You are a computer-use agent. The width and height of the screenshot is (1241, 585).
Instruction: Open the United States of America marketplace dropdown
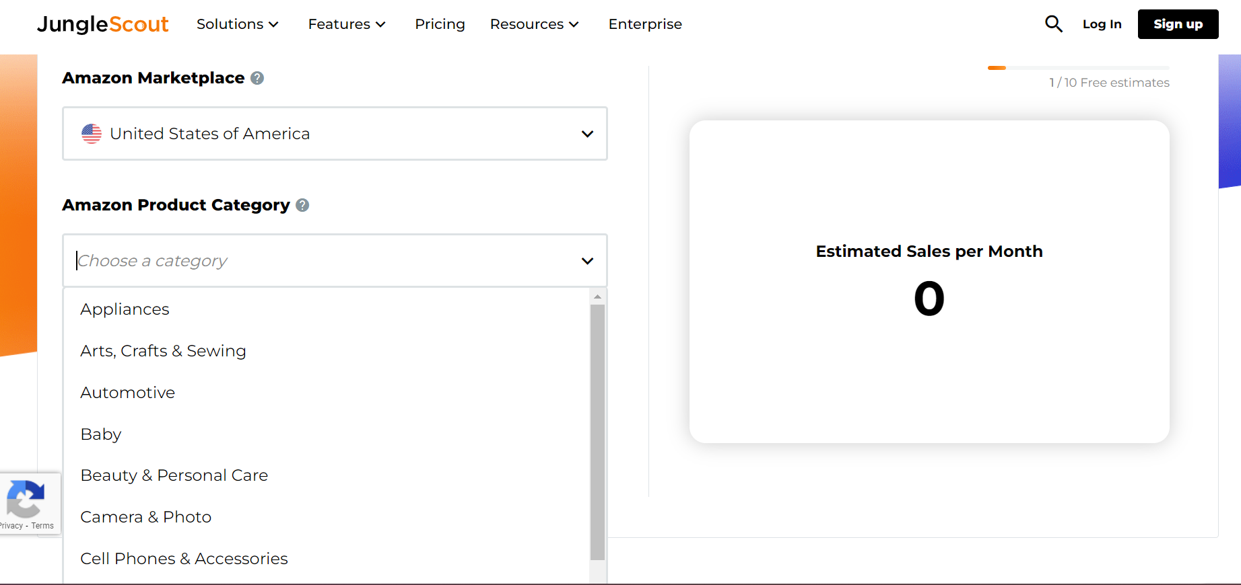click(335, 134)
